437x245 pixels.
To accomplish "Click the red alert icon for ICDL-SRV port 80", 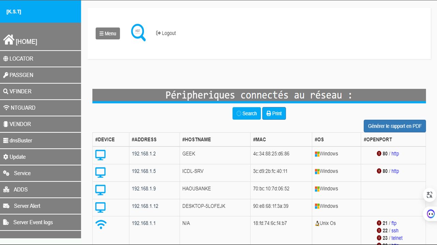I will (379, 171).
